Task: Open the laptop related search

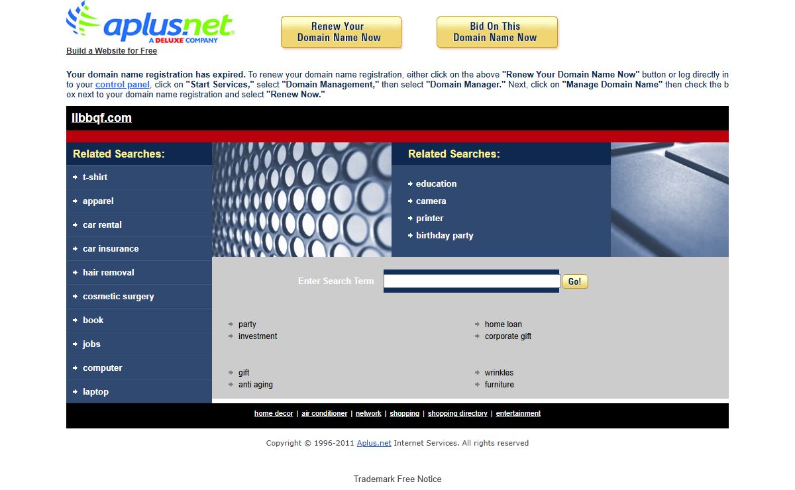Action: point(95,392)
